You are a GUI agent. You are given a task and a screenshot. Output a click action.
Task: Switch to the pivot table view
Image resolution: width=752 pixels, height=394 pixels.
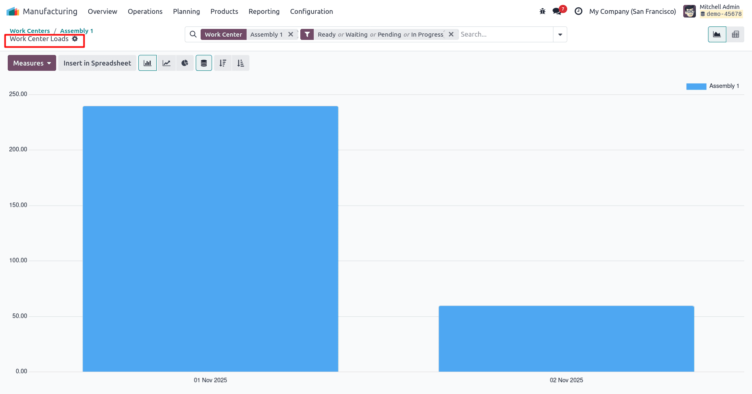[735, 34]
